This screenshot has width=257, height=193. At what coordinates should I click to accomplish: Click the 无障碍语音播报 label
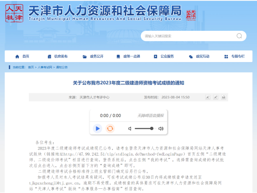coord(151,116)
